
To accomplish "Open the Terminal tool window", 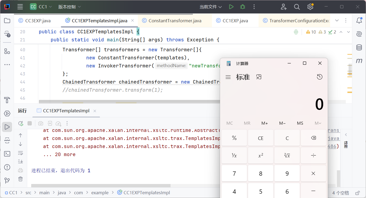I will pyautogui.click(x=7, y=154).
